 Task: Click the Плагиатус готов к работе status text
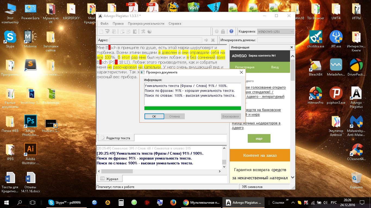[x=116, y=187]
